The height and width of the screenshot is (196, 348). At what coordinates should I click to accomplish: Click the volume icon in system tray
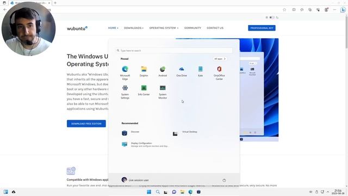pyautogui.click(x=310, y=192)
